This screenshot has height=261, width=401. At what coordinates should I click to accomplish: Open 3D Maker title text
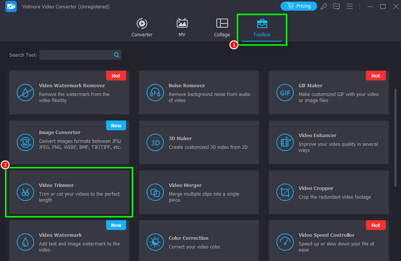(180, 139)
